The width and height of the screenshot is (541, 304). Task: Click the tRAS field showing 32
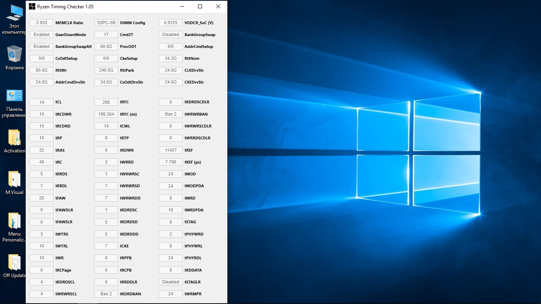[x=42, y=150]
